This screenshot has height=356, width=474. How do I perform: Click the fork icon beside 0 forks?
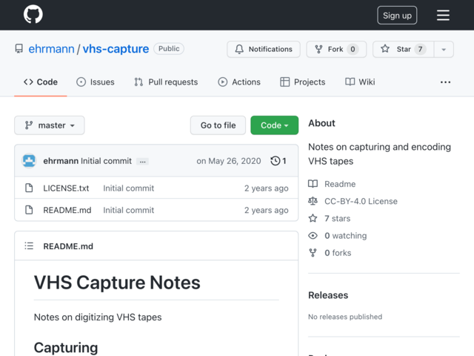313,253
